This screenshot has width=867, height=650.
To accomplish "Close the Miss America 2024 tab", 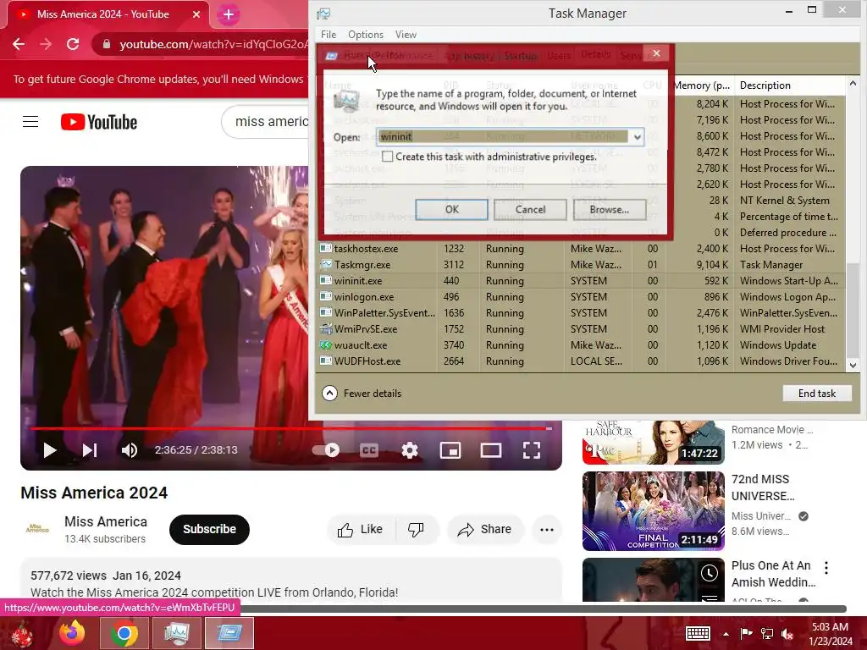I will (x=196, y=14).
